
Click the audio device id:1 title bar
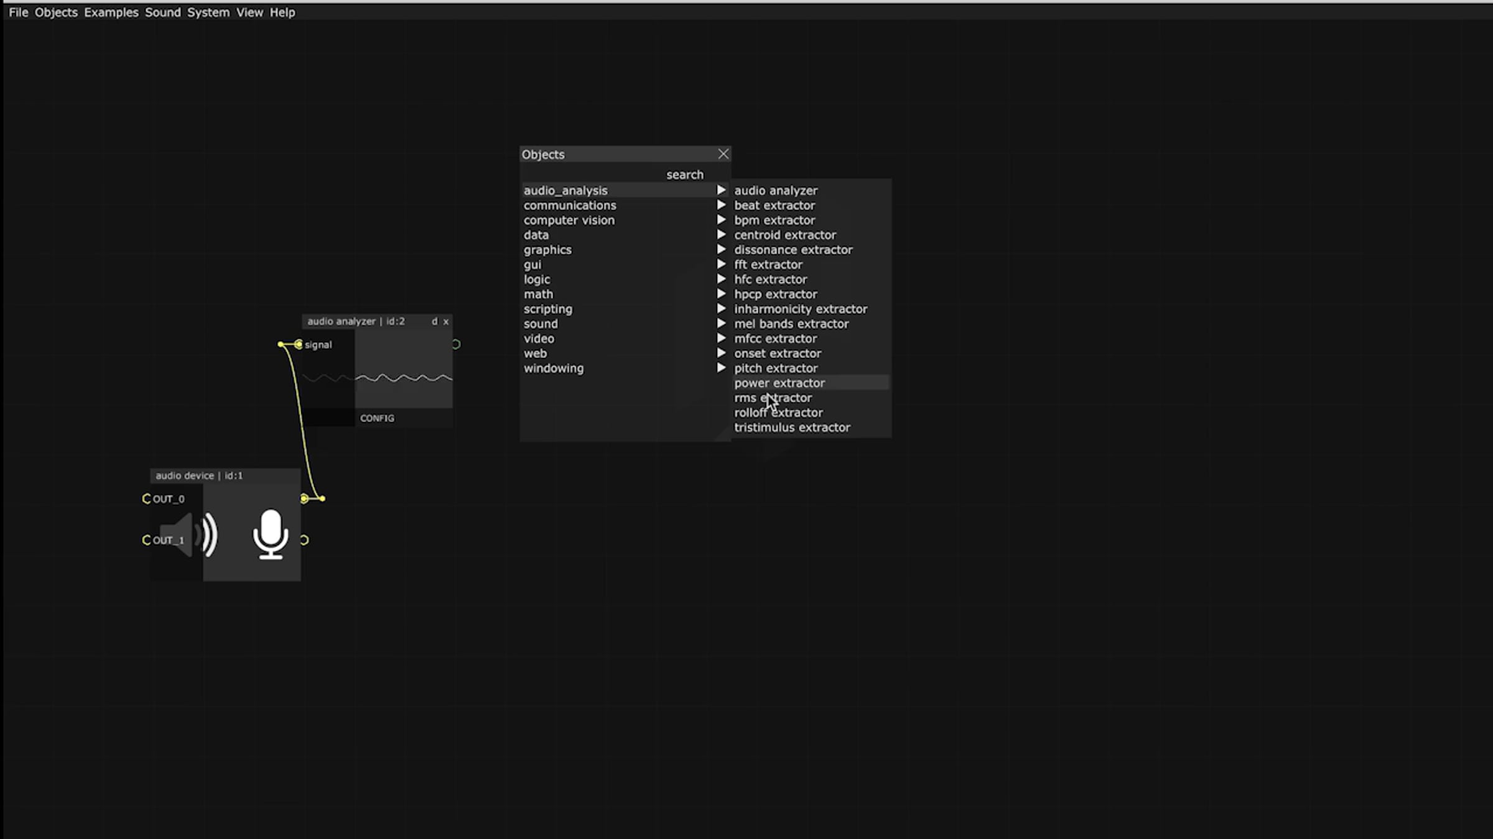click(225, 476)
